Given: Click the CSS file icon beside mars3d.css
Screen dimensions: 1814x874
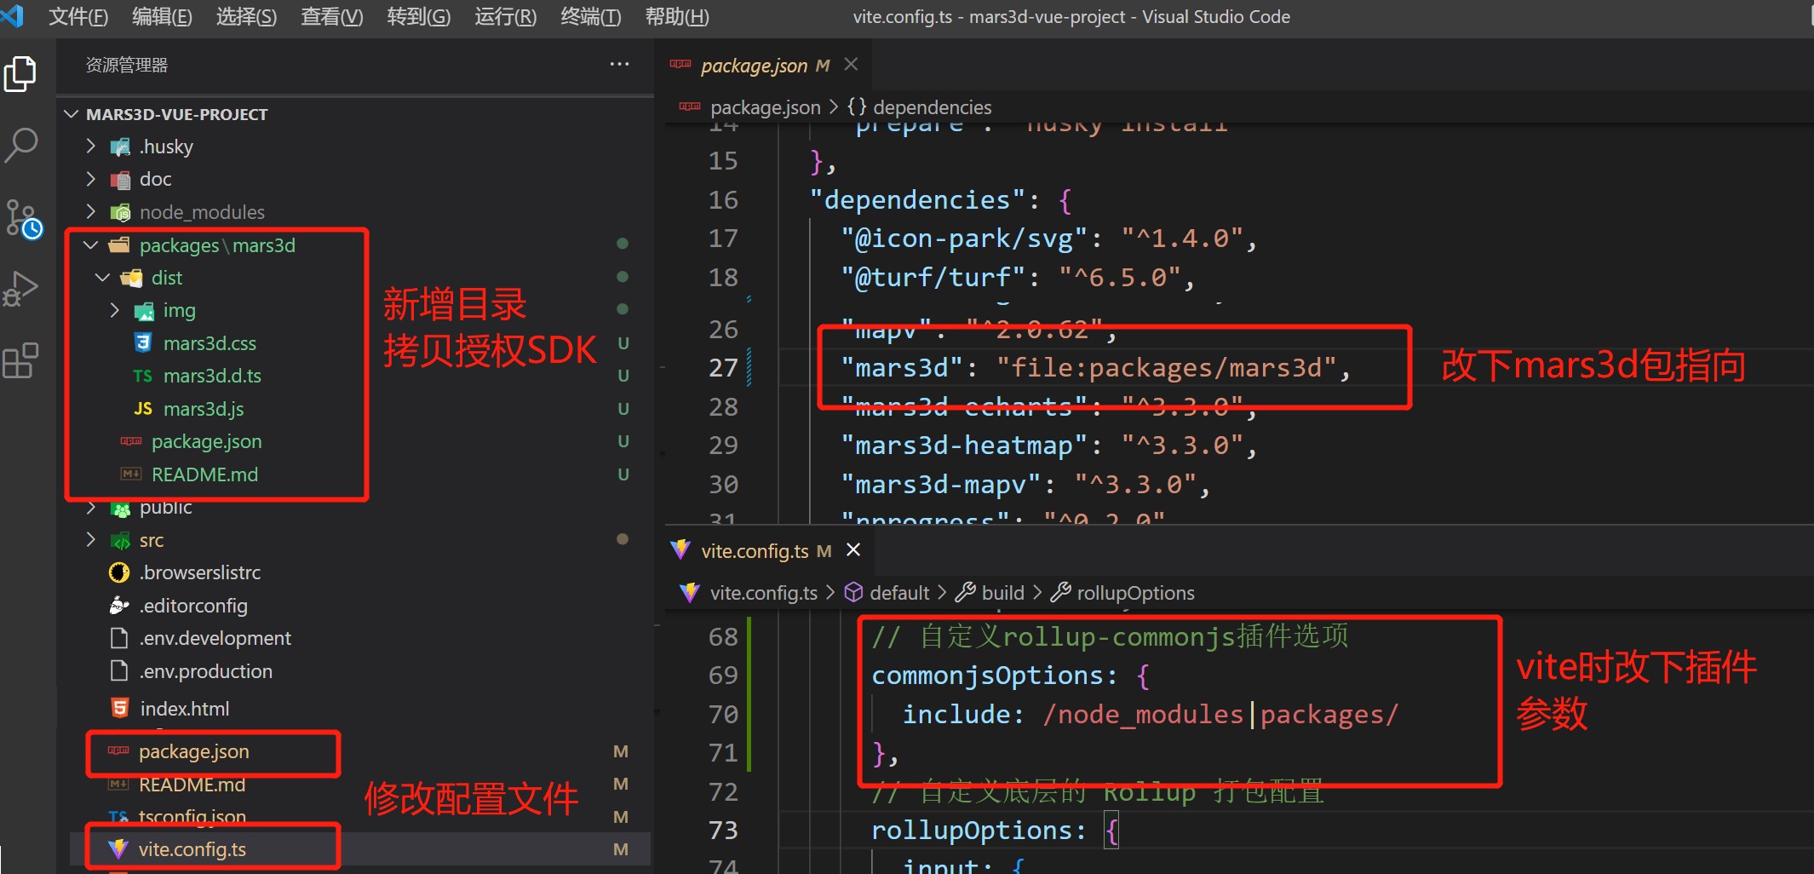Looking at the screenshot, I should click(x=143, y=343).
